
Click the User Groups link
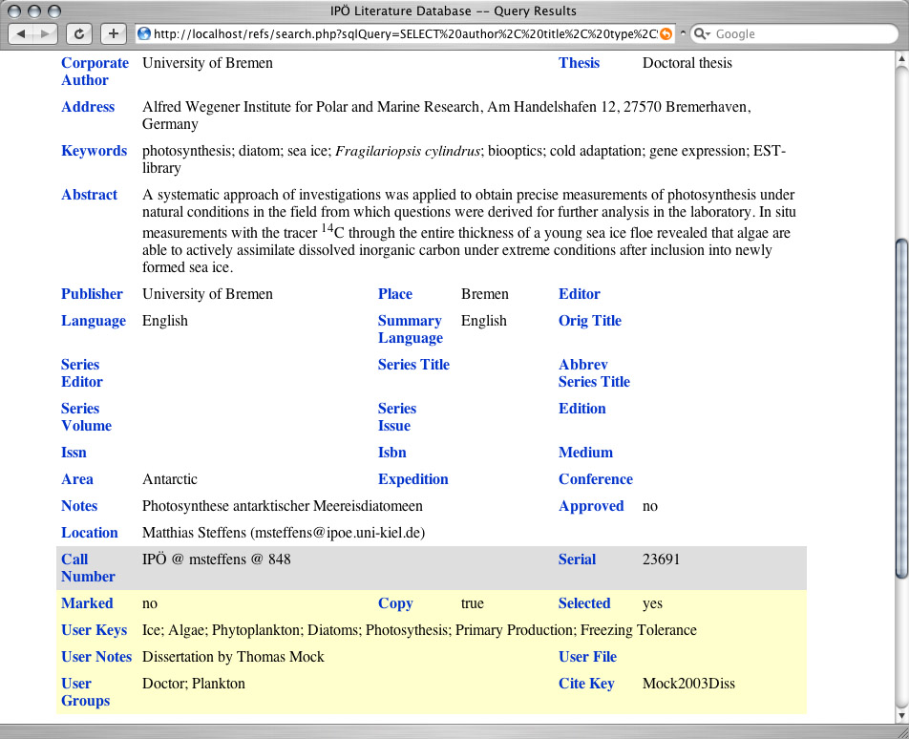tap(85, 692)
